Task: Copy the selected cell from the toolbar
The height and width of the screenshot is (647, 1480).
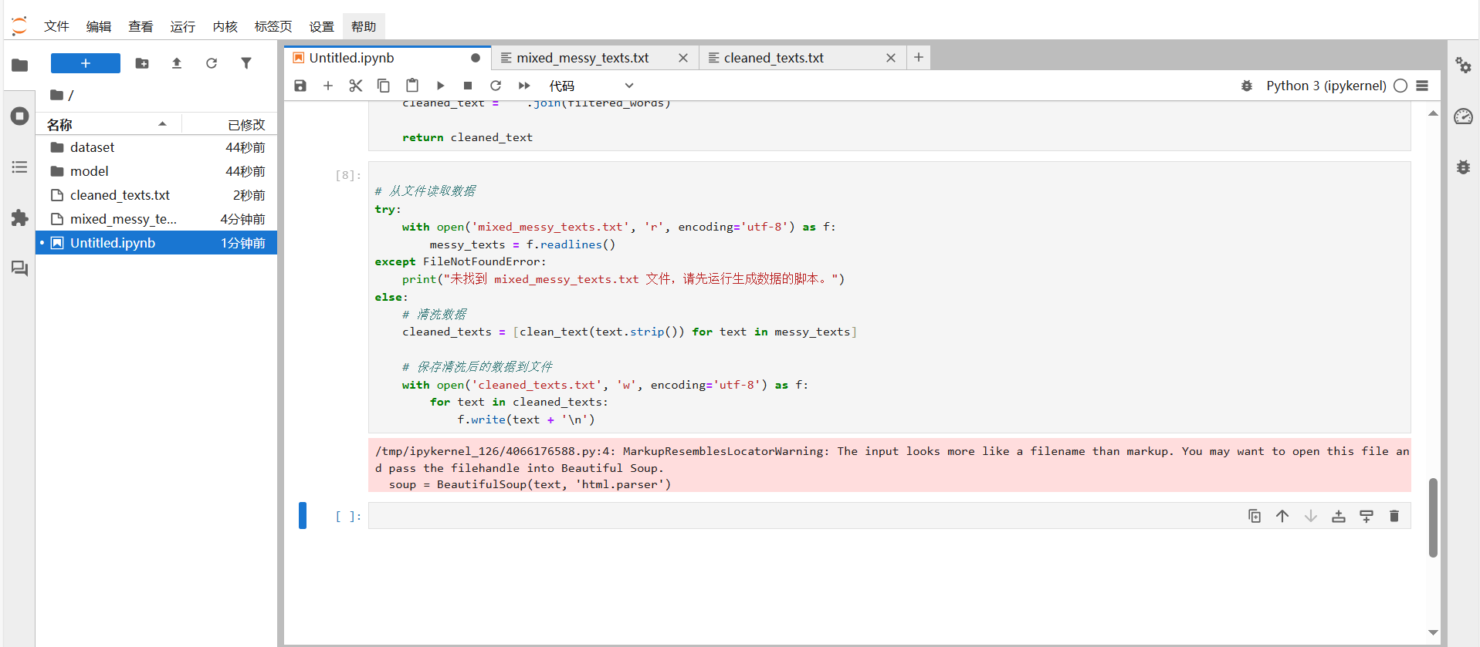Action: tap(384, 86)
